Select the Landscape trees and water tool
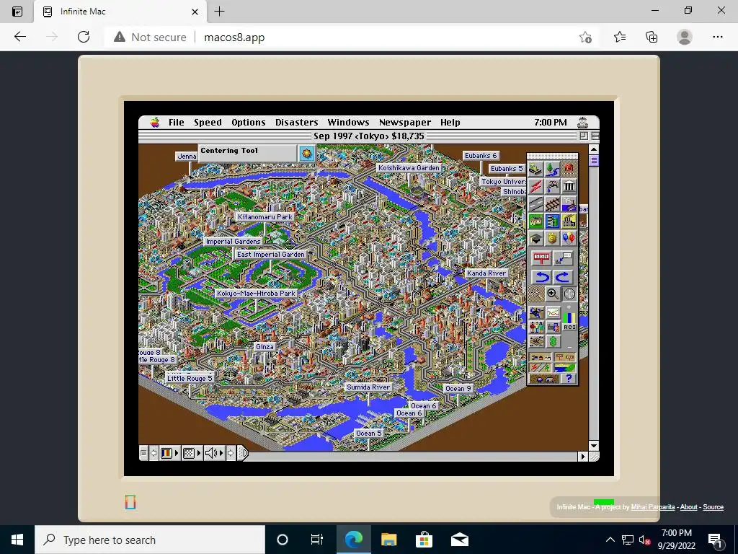 552,169
